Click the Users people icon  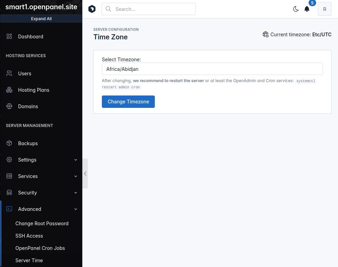coord(9,74)
